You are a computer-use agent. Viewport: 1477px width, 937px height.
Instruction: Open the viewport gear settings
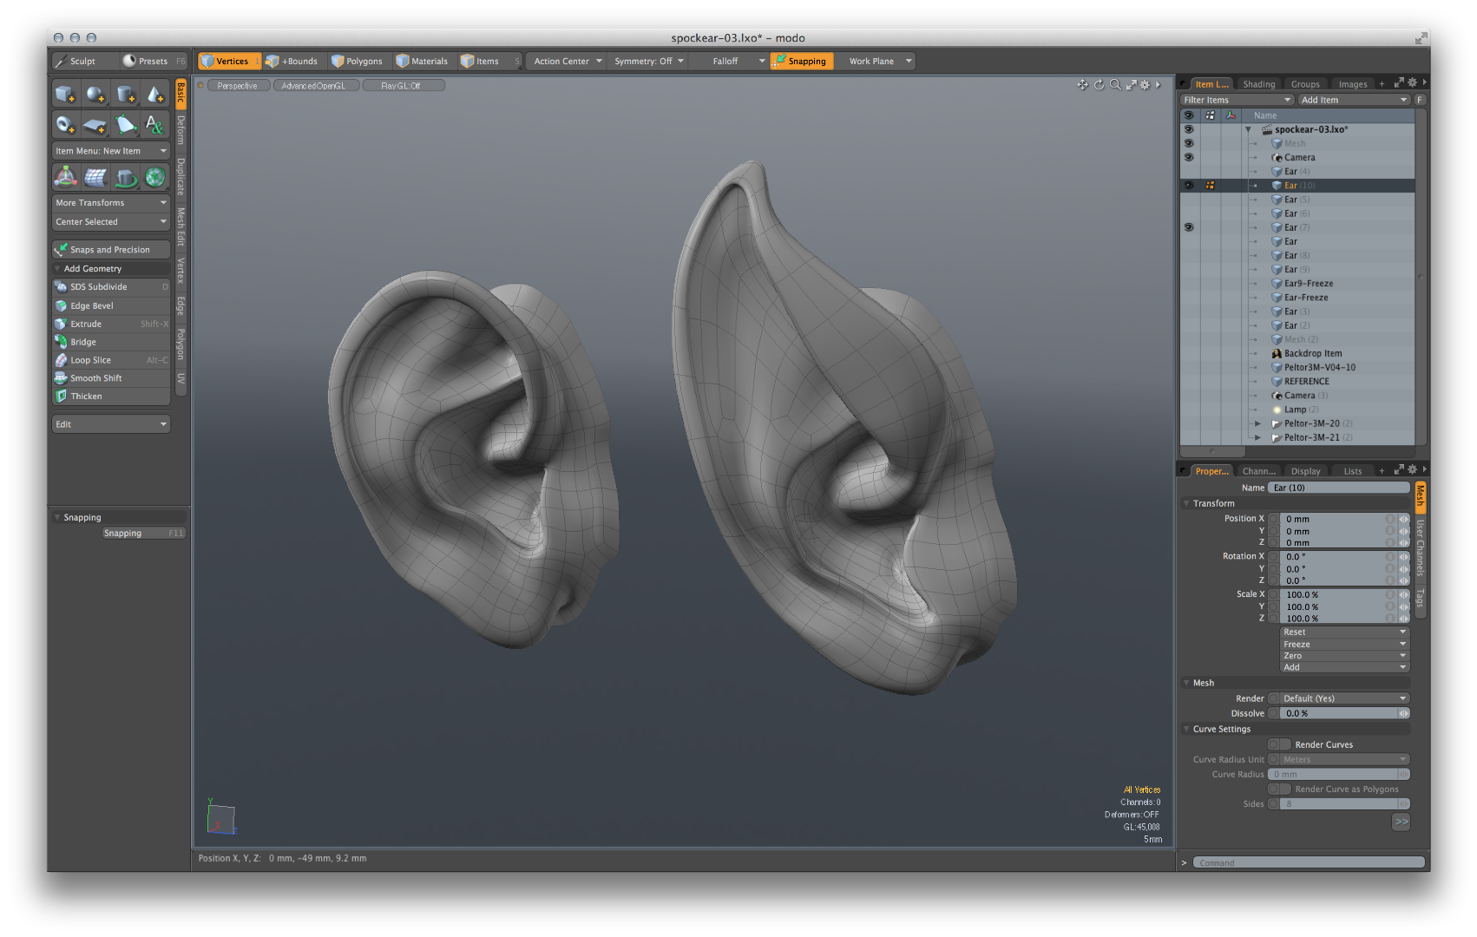point(1145,85)
